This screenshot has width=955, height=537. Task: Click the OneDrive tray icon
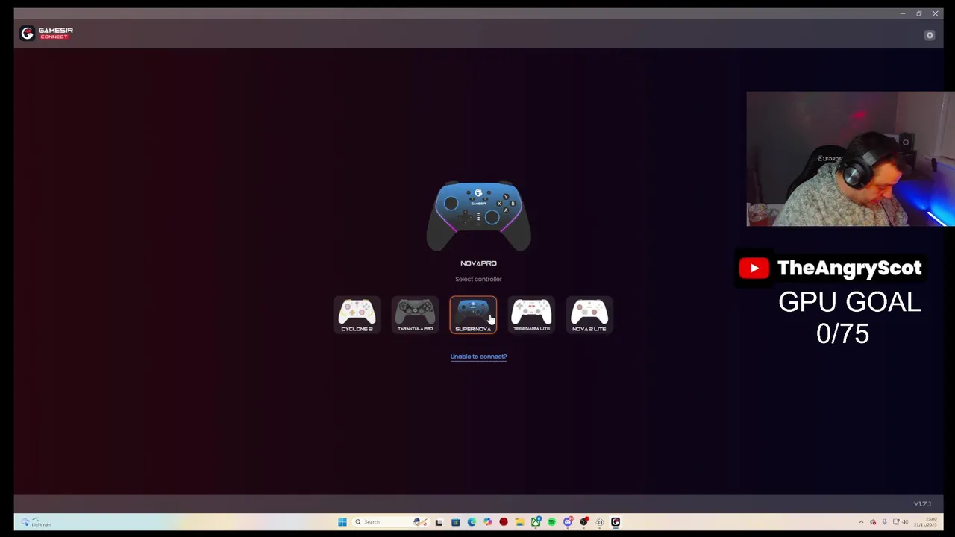tap(873, 522)
